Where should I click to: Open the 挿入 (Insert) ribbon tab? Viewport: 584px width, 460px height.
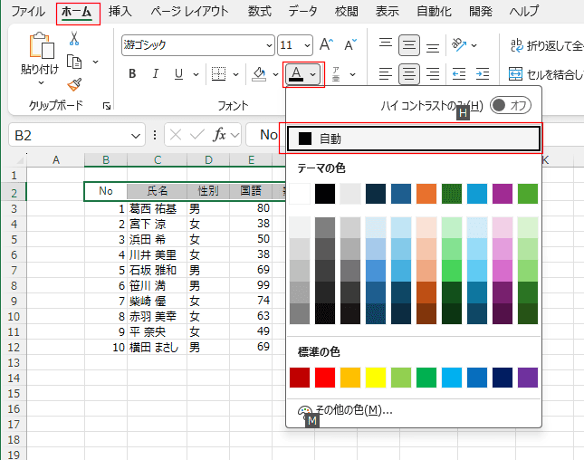tap(120, 12)
